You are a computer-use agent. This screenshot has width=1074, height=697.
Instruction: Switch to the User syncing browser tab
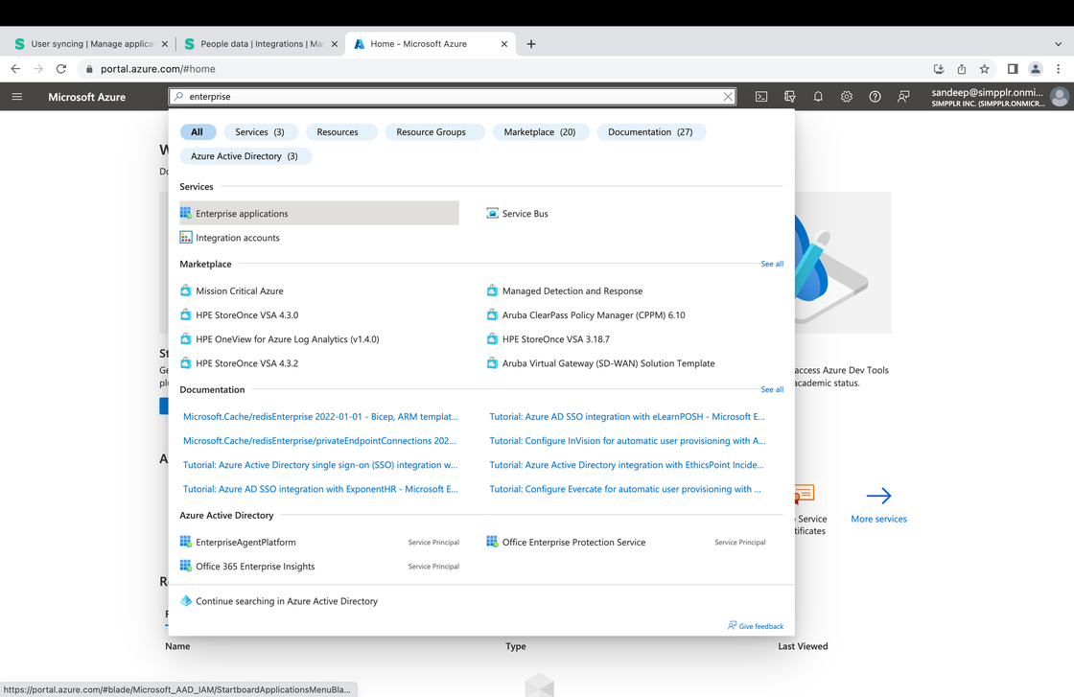91,44
